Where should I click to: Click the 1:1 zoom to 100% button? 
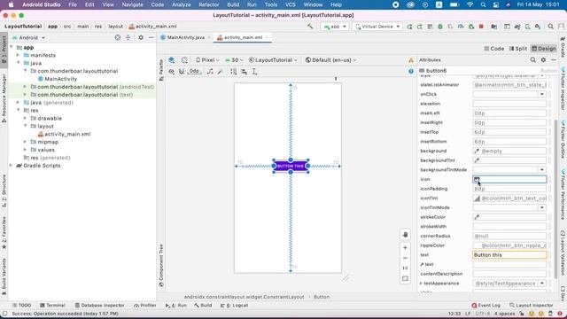click(405, 268)
